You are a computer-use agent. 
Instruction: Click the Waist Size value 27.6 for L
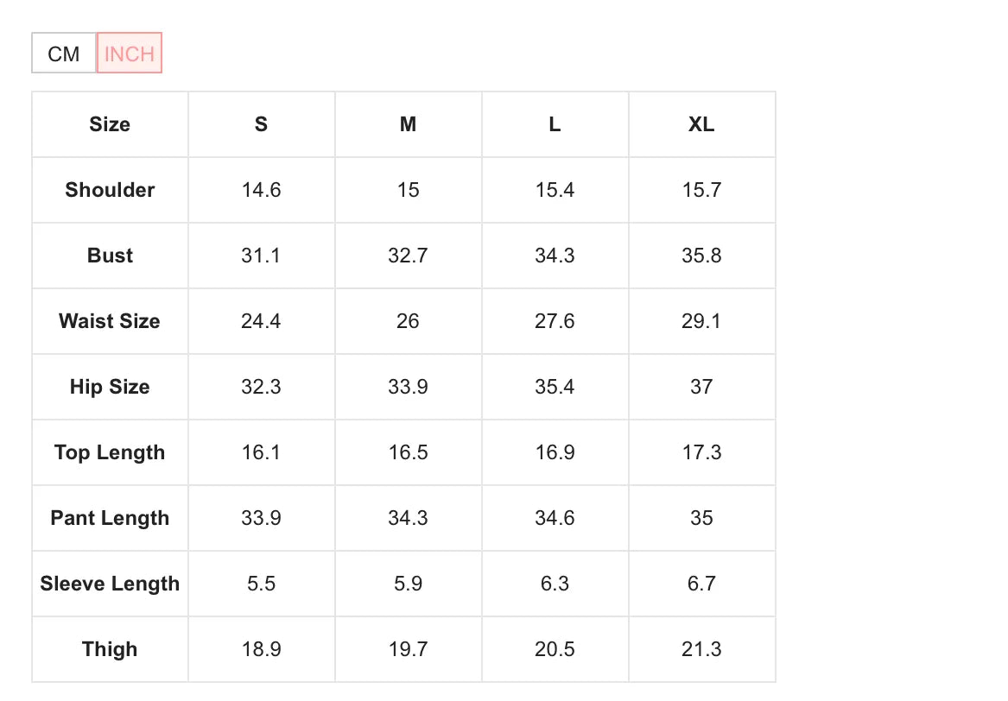point(555,321)
